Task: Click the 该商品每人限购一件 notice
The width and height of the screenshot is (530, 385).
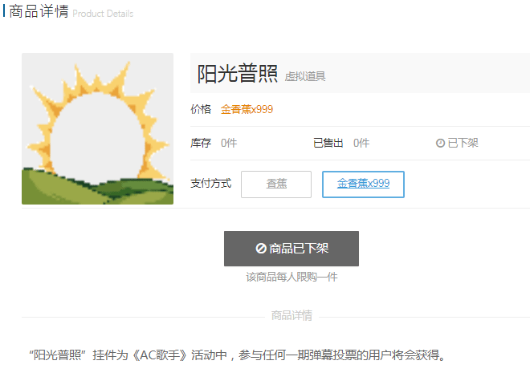Action: pos(291,277)
